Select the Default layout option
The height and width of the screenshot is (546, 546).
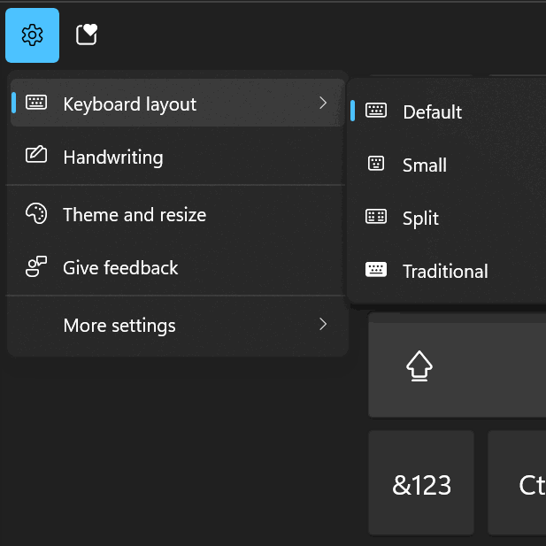tap(448, 111)
